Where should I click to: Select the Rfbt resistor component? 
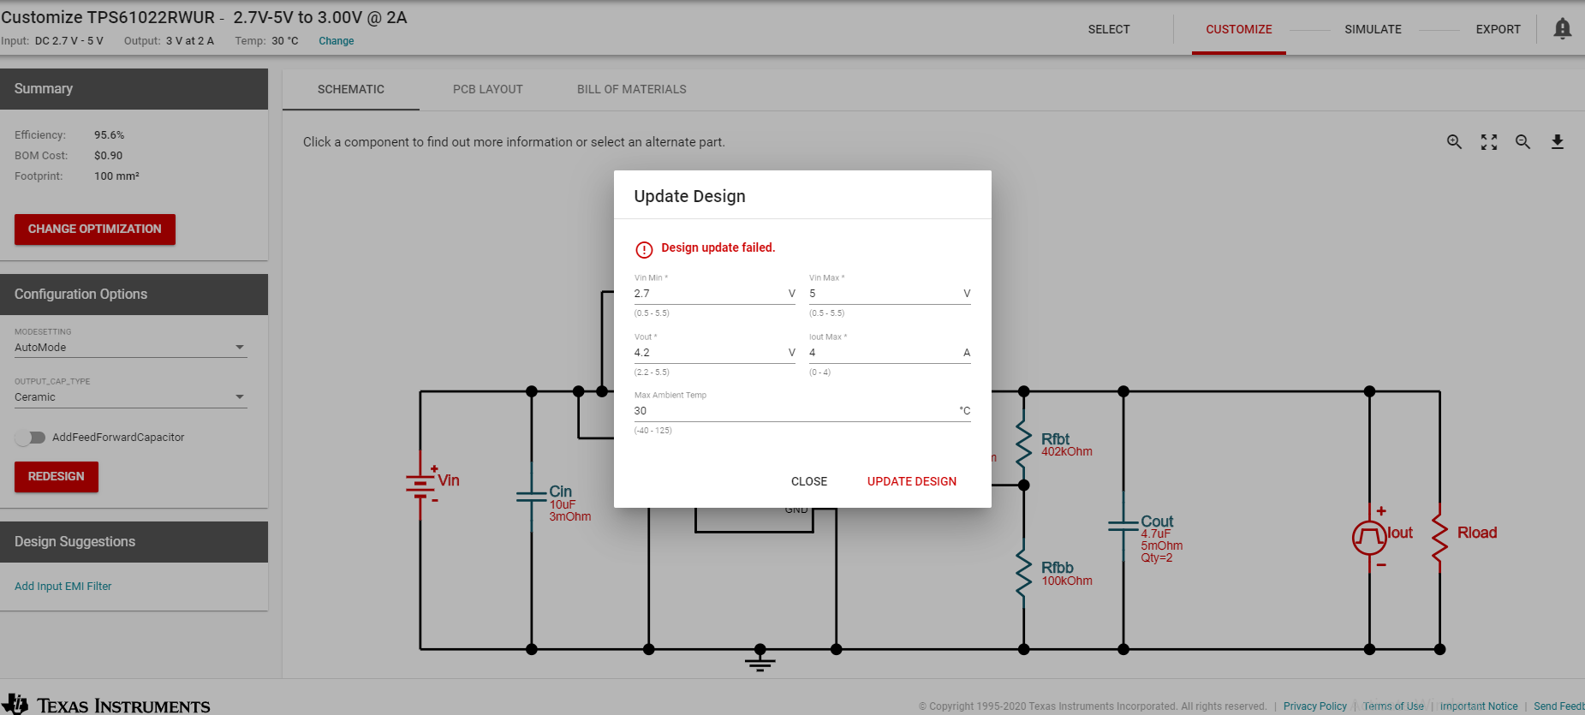[x=1024, y=443]
